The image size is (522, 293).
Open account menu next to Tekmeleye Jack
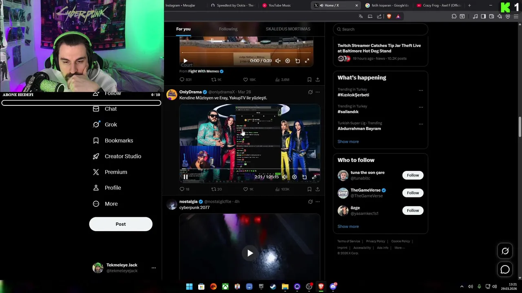pos(154,268)
